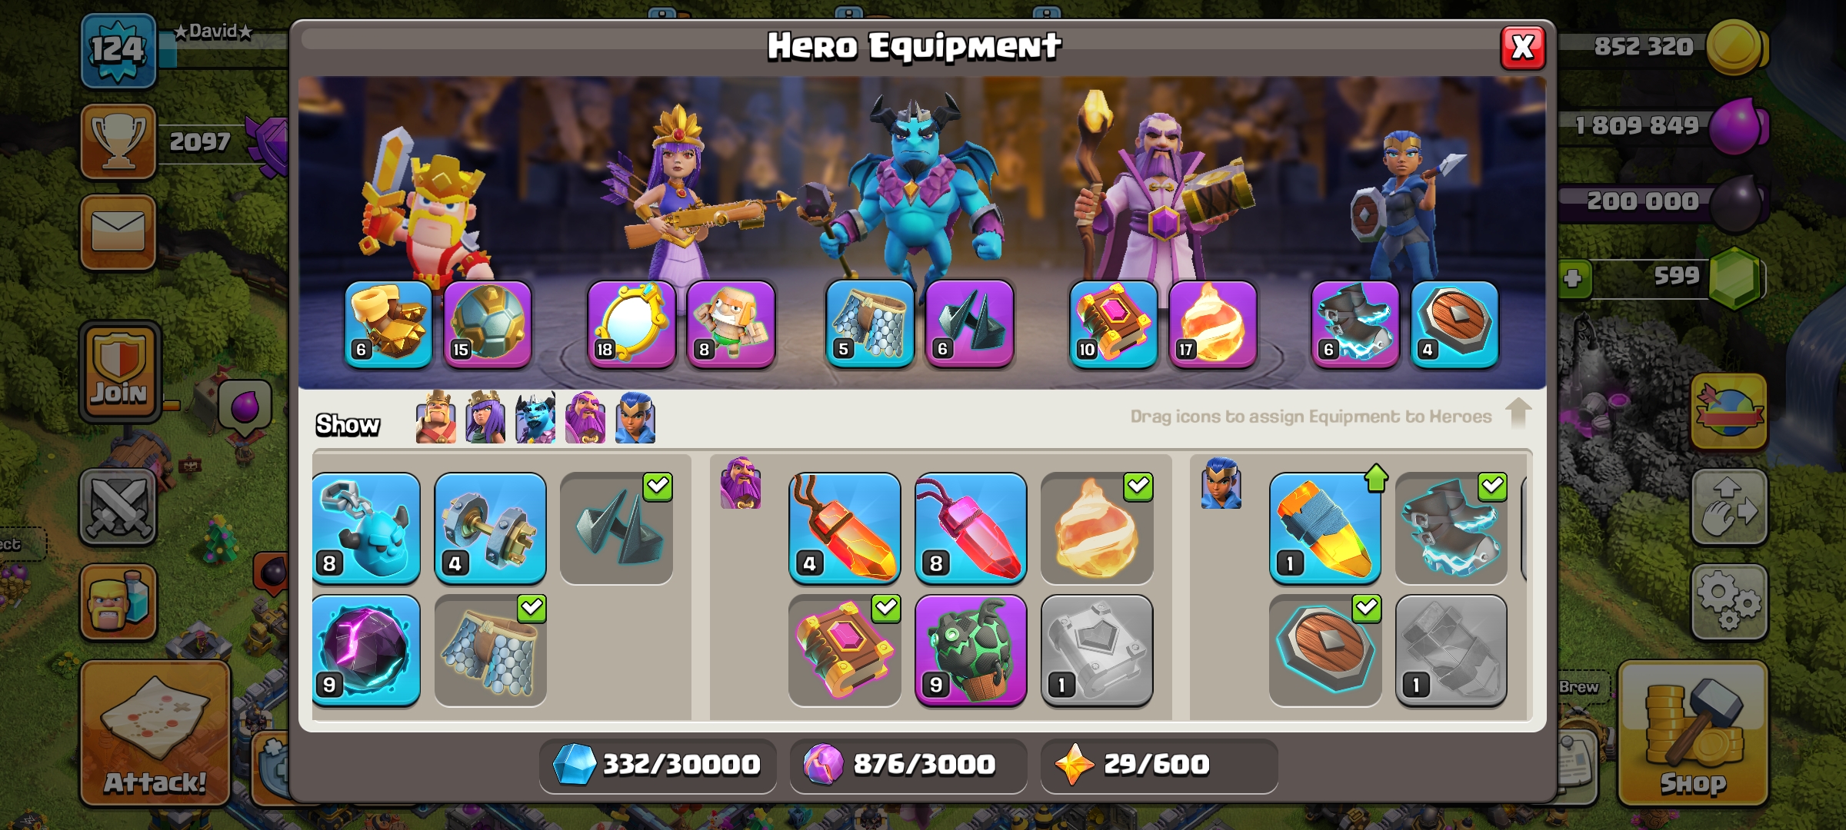Open the Join clan shield button

[x=120, y=371]
